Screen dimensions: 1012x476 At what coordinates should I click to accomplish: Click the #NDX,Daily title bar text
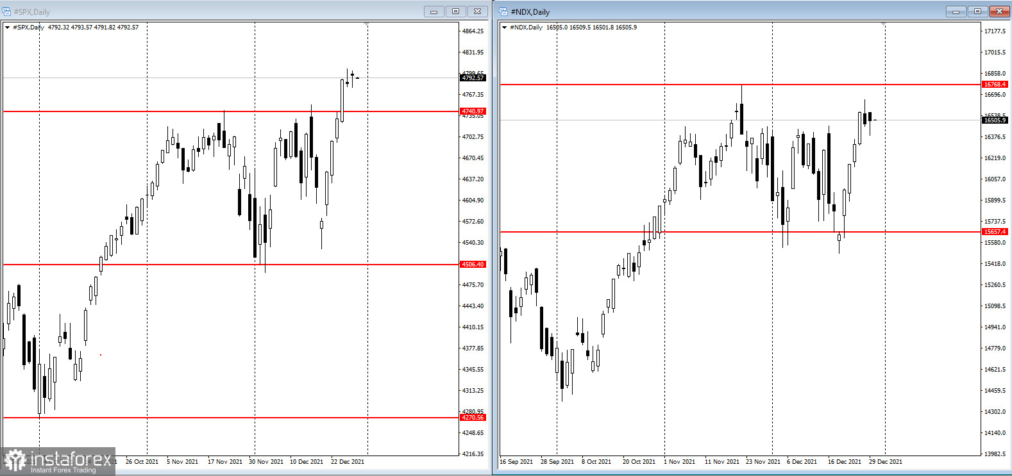coord(530,12)
